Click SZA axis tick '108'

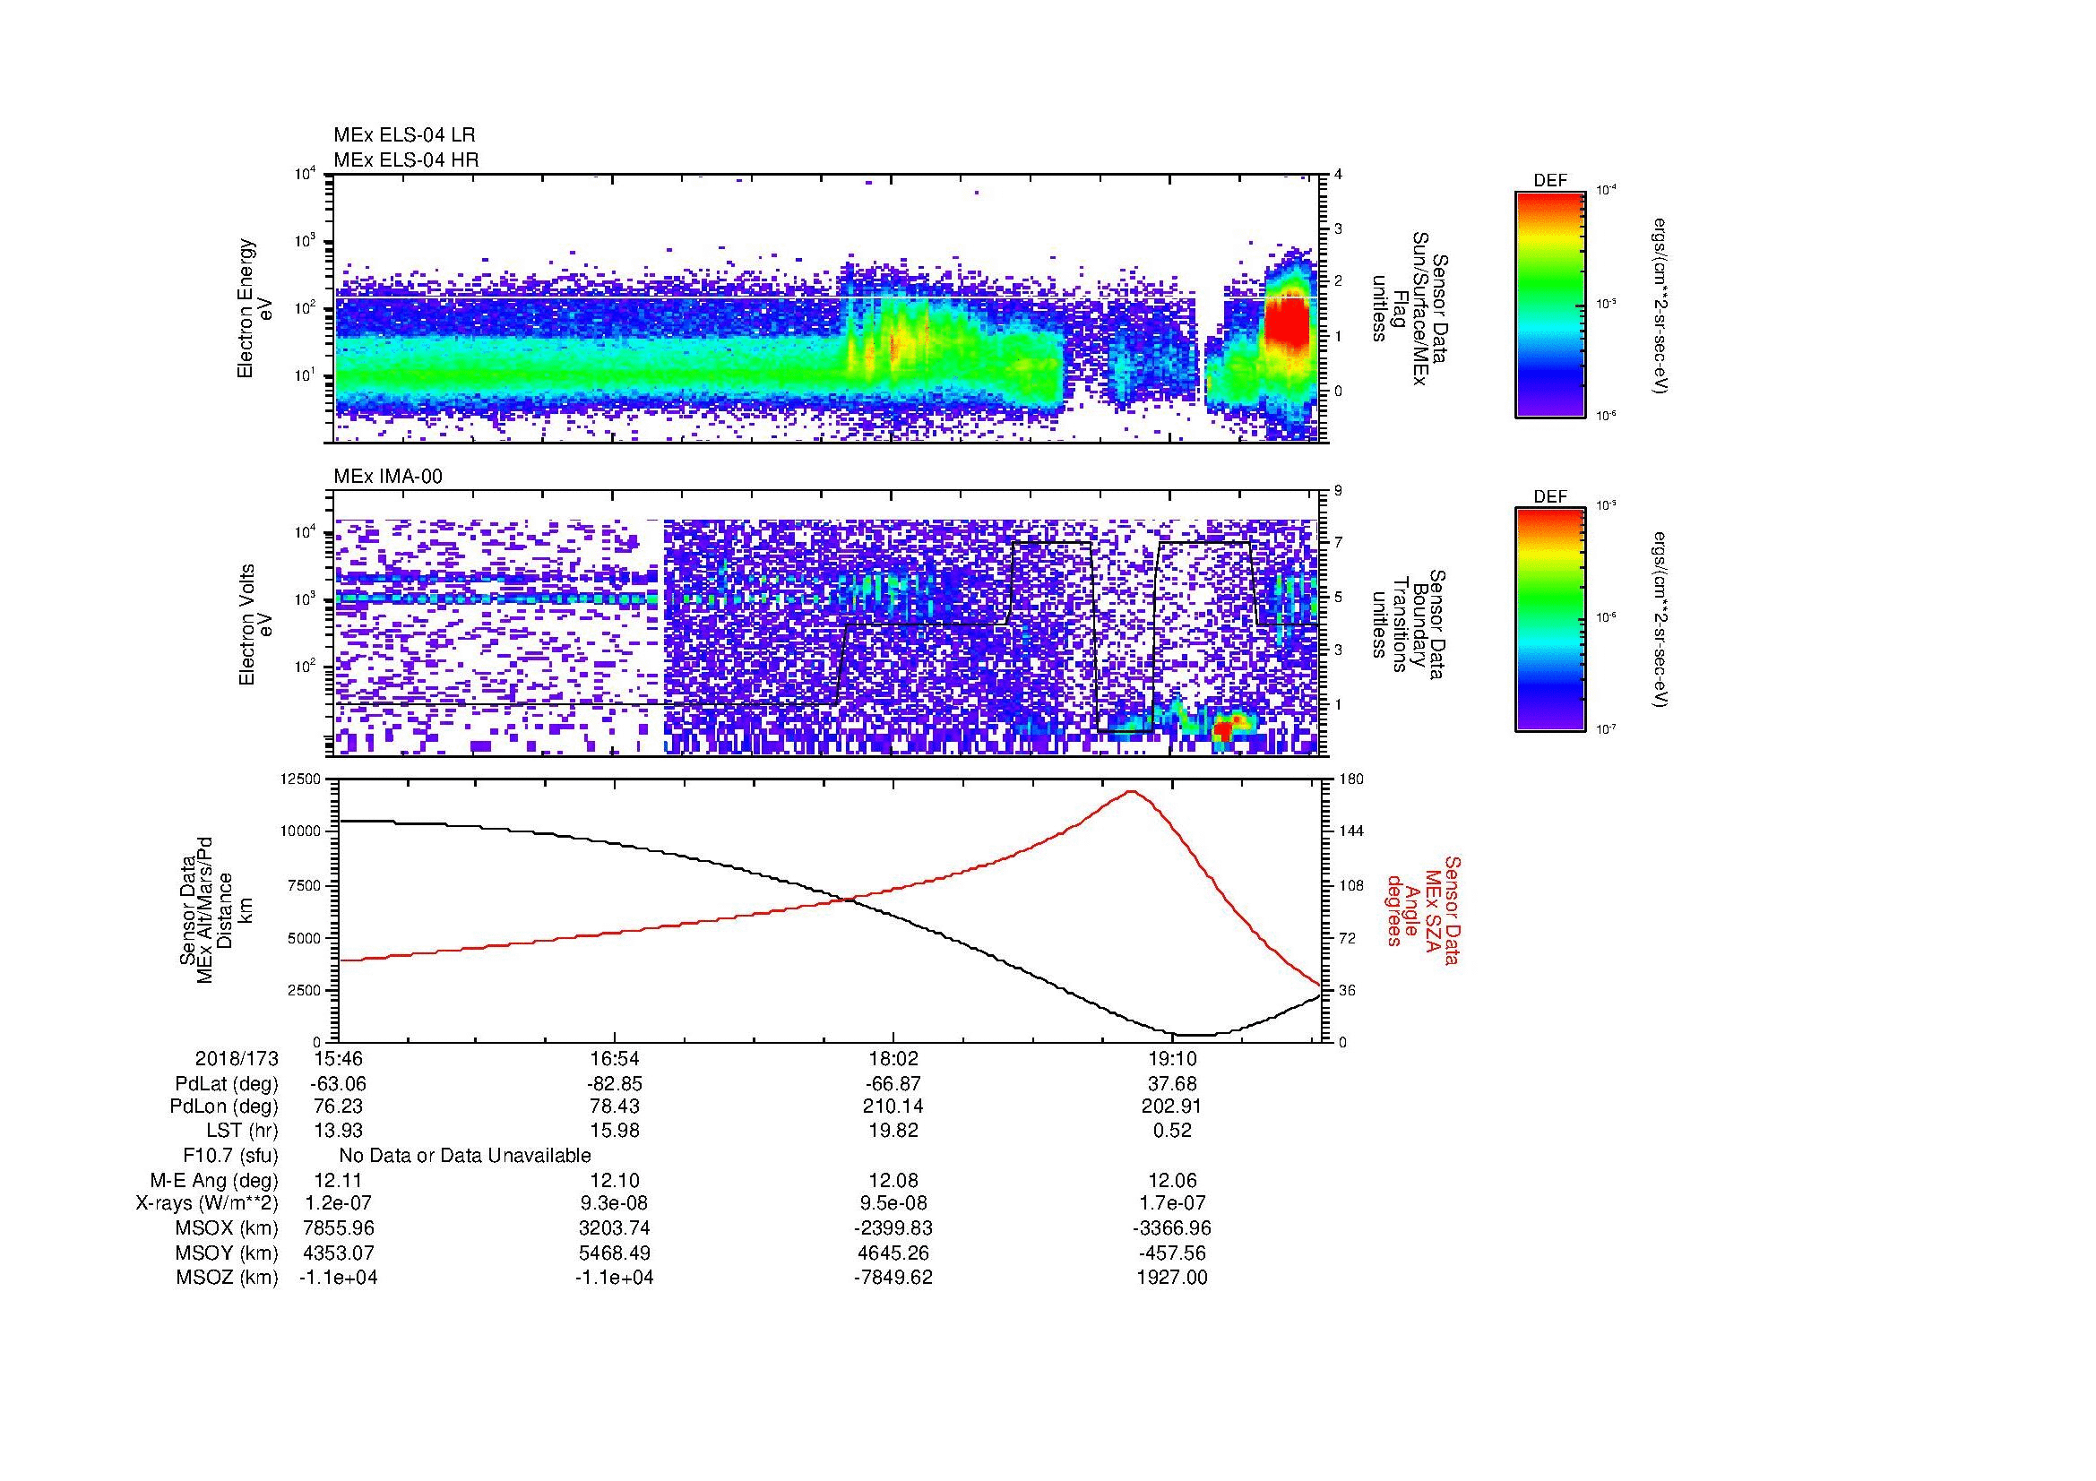1351,885
